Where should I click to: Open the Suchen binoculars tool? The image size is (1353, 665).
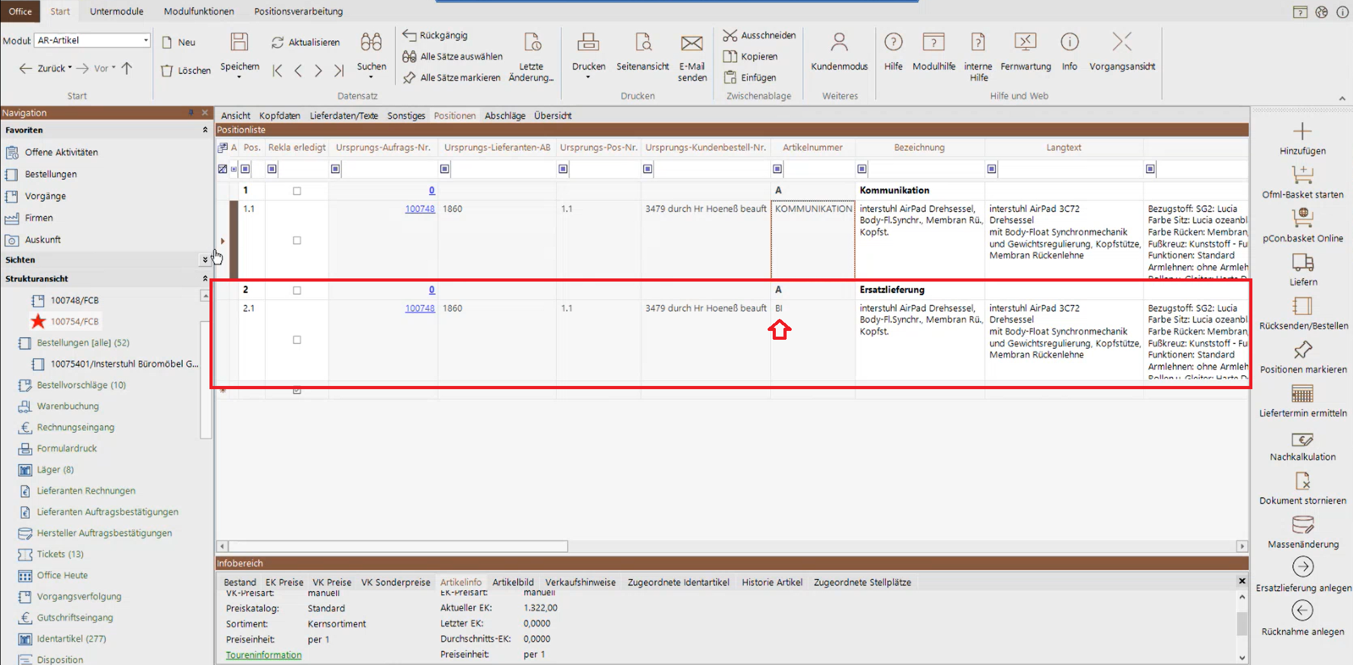click(371, 43)
